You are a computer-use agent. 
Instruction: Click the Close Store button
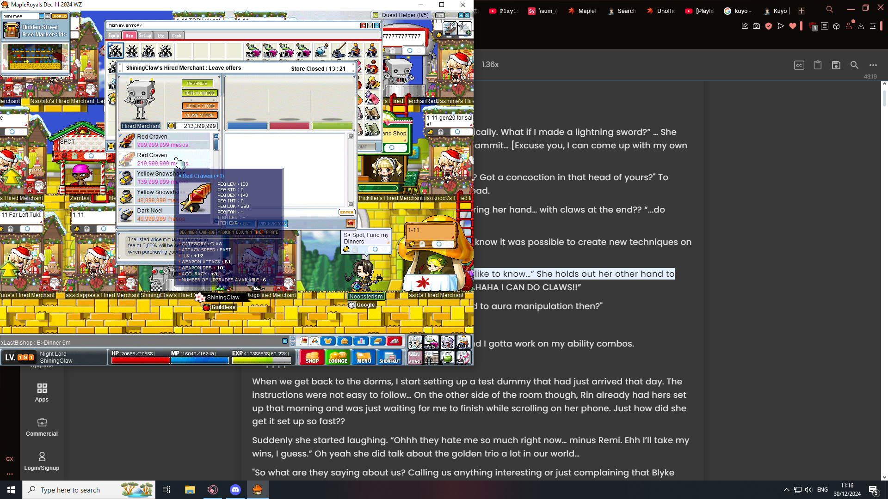pos(200,116)
